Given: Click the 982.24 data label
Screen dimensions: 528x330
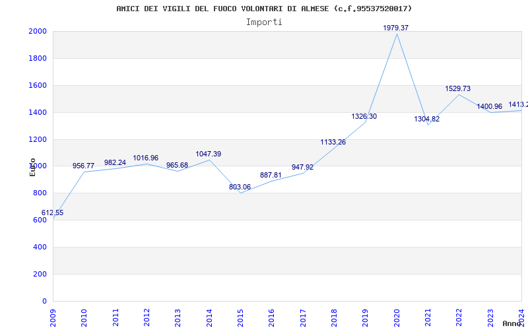Looking at the screenshot, I should click(x=115, y=162).
